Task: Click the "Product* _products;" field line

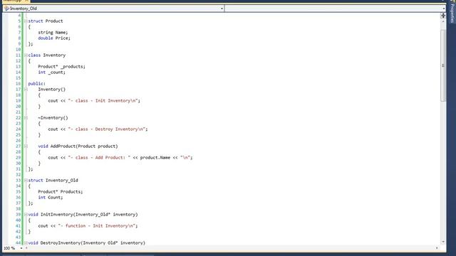Action: click(62, 66)
